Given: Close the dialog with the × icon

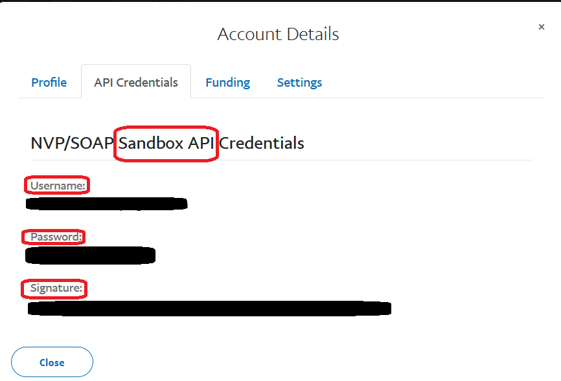Looking at the screenshot, I should pyautogui.click(x=542, y=27).
